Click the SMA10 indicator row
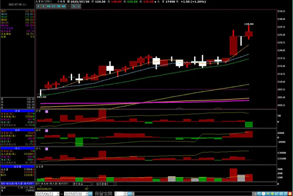Viewport: 293px width, 196px height. click(x=17, y=14)
